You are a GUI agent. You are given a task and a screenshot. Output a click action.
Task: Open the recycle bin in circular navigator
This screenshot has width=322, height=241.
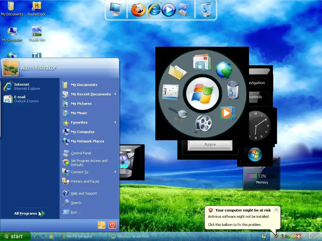point(232,90)
